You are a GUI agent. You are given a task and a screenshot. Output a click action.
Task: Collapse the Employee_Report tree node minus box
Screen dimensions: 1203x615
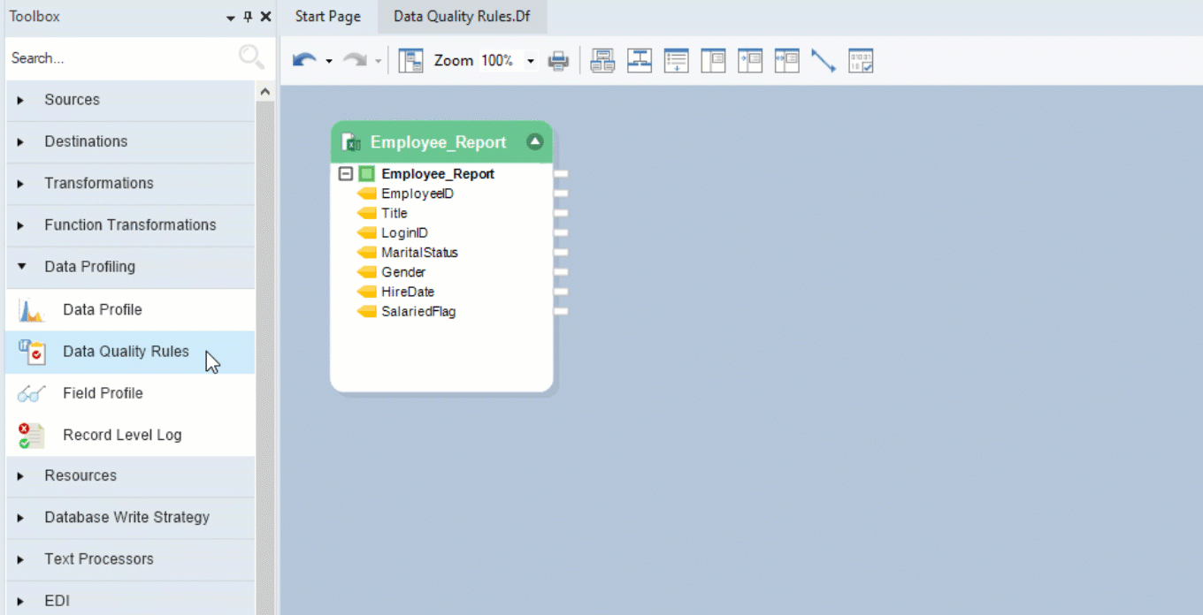346,174
